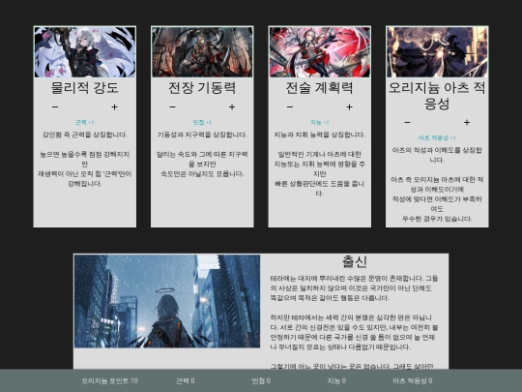This screenshot has height=392, width=522.
Task: Increase 오리지늄 아츠 적응성 with the plus button
Action: click(x=467, y=123)
